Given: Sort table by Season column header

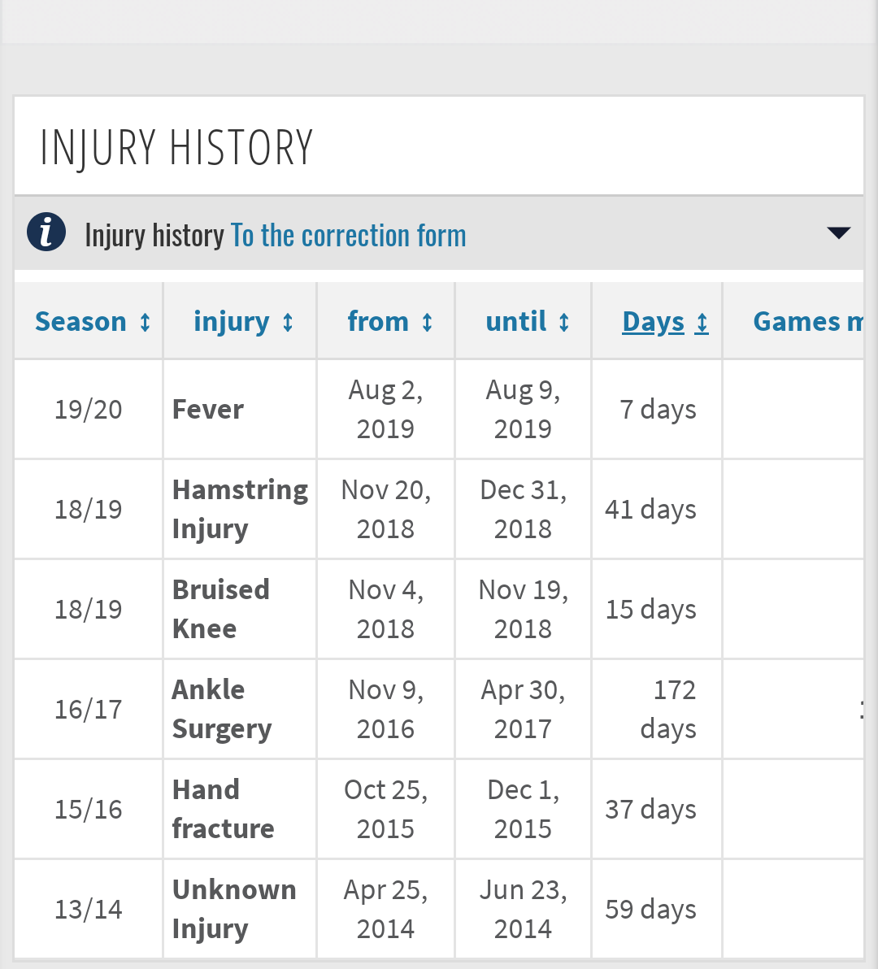Looking at the screenshot, I should coord(80,321).
